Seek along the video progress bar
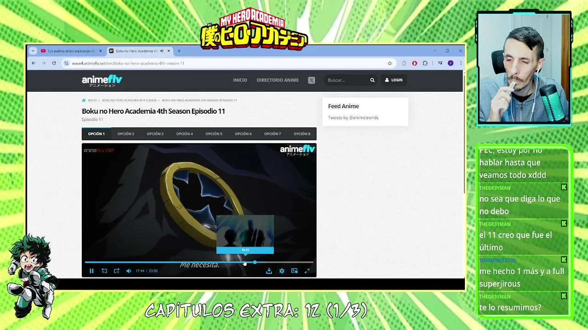The width and height of the screenshot is (588, 330). (x=199, y=262)
